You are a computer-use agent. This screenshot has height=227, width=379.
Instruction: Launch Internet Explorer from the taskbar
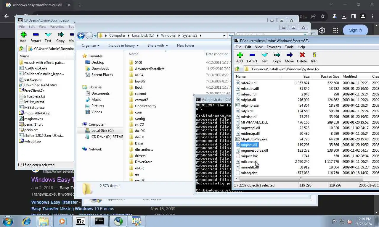tap(27, 221)
